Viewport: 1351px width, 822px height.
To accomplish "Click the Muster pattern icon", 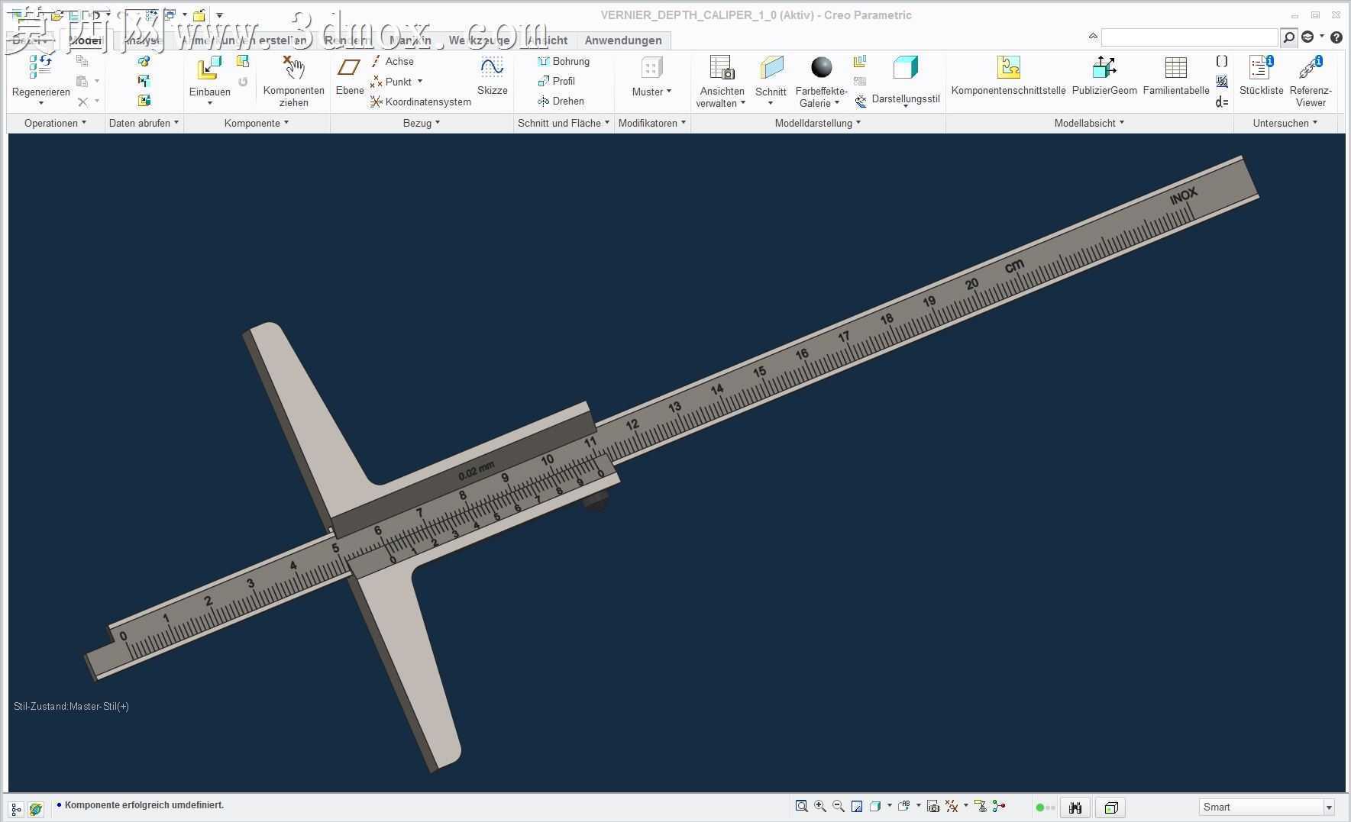I will 651,68.
